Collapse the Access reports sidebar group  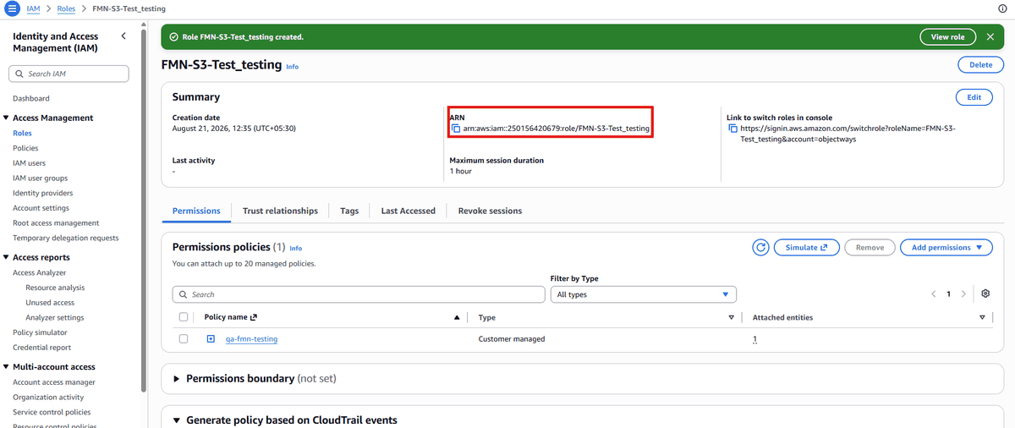click(x=7, y=257)
